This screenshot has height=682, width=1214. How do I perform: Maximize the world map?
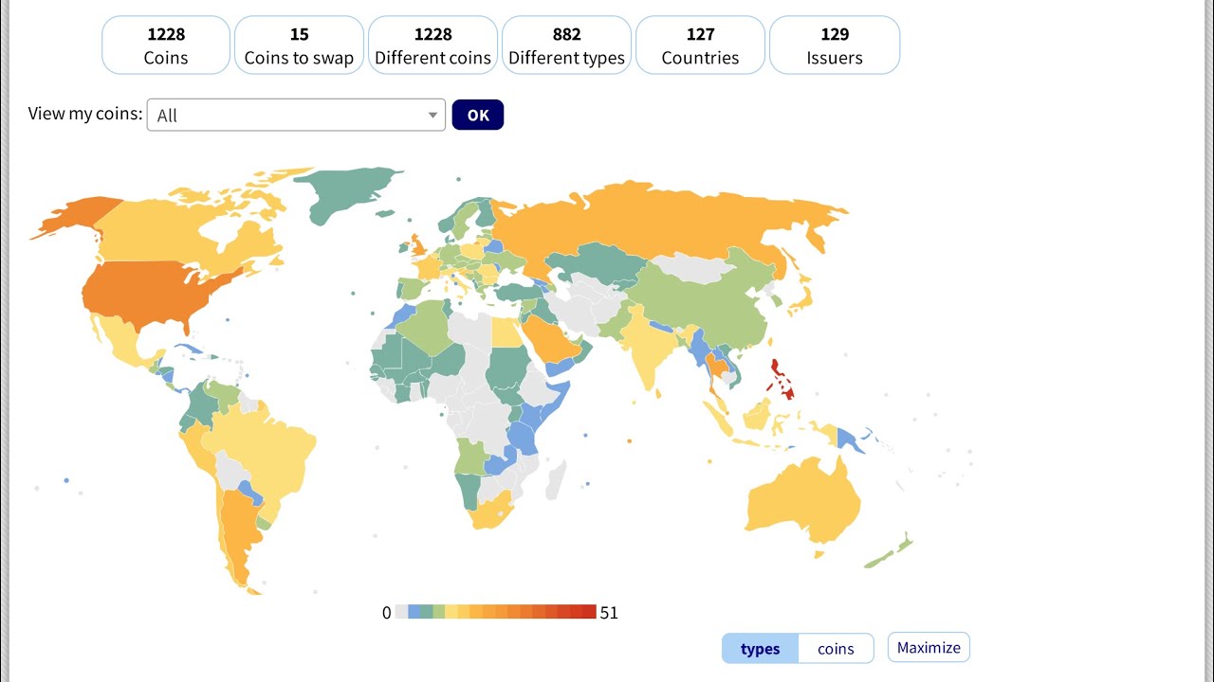coord(929,648)
